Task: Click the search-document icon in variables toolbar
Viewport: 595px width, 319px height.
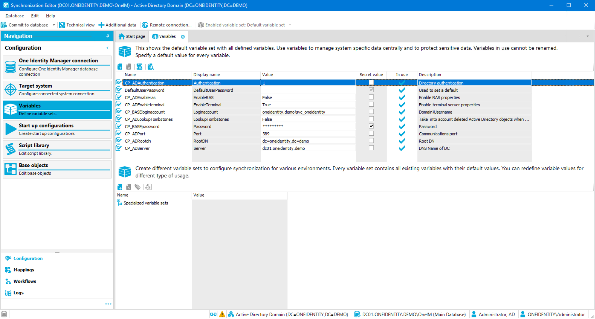Action: point(151,67)
